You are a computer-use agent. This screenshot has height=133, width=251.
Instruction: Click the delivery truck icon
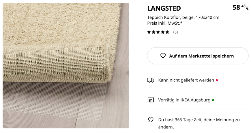tap(151, 80)
